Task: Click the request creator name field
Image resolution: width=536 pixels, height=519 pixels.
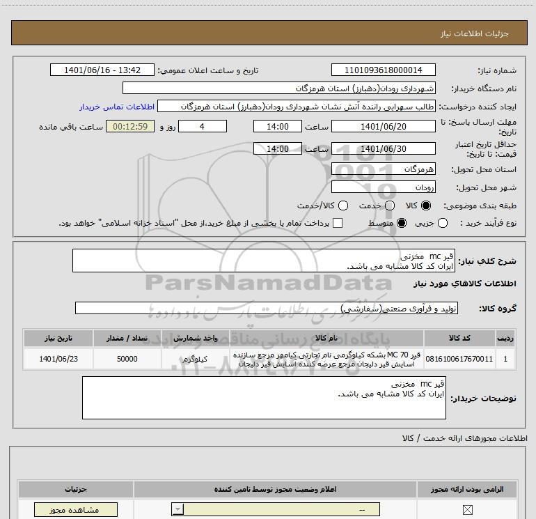Action: [296, 107]
